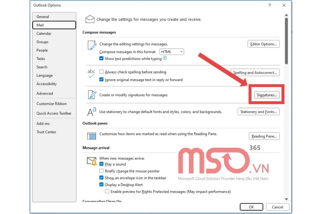Click the envelope icon beside the Mail settings header
Viewport: 322px width, 214px height.
(90, 19)
